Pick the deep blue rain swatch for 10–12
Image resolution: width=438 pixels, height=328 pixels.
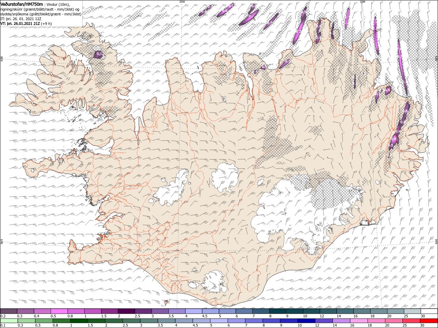pyautogui.click(x=306, y=321)
